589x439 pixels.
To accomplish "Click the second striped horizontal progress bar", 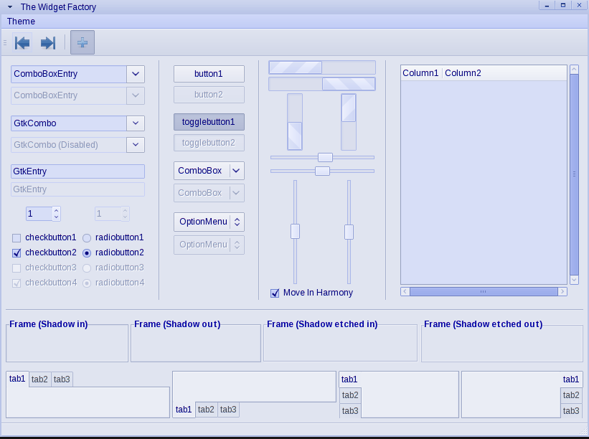I will [x=322, y=84].
